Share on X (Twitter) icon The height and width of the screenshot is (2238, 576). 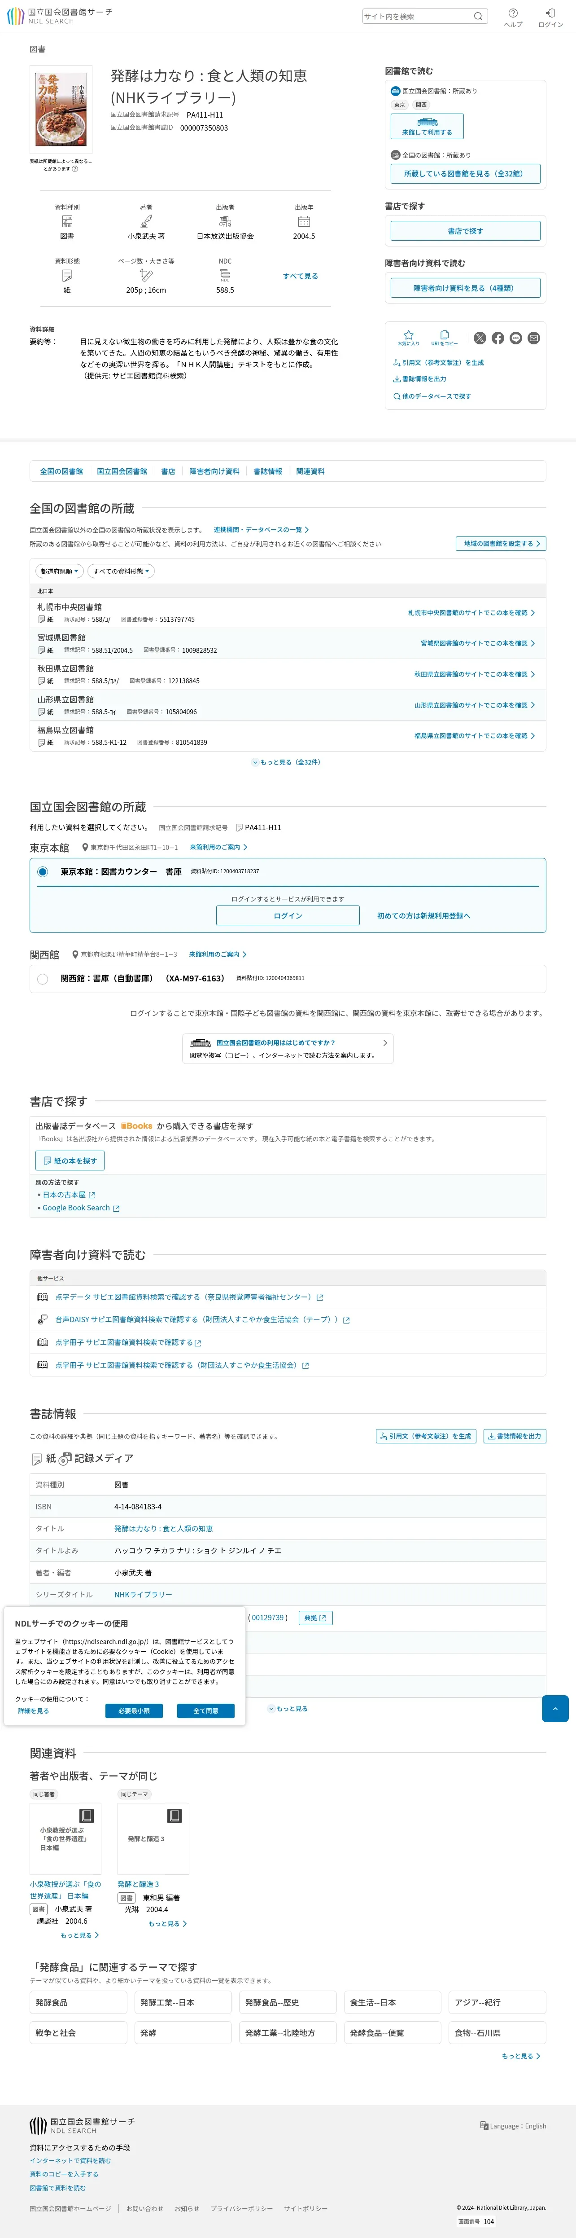click(480, 338)
